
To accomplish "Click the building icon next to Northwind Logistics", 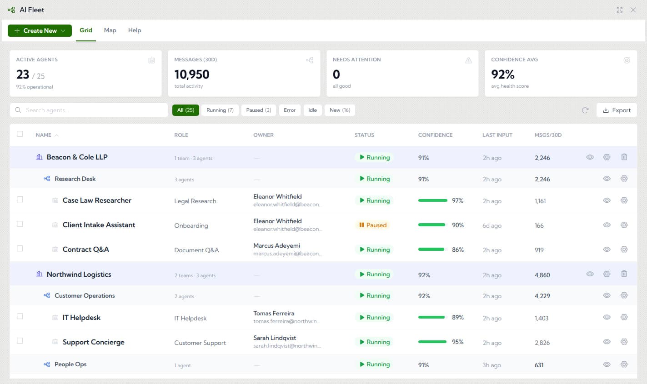I will point(40,274).
